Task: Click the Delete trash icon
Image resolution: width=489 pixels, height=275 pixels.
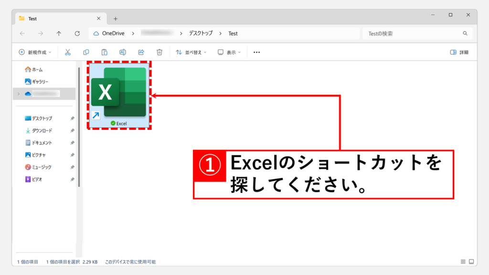Action: pyautogui.click(x=159, y=53)
